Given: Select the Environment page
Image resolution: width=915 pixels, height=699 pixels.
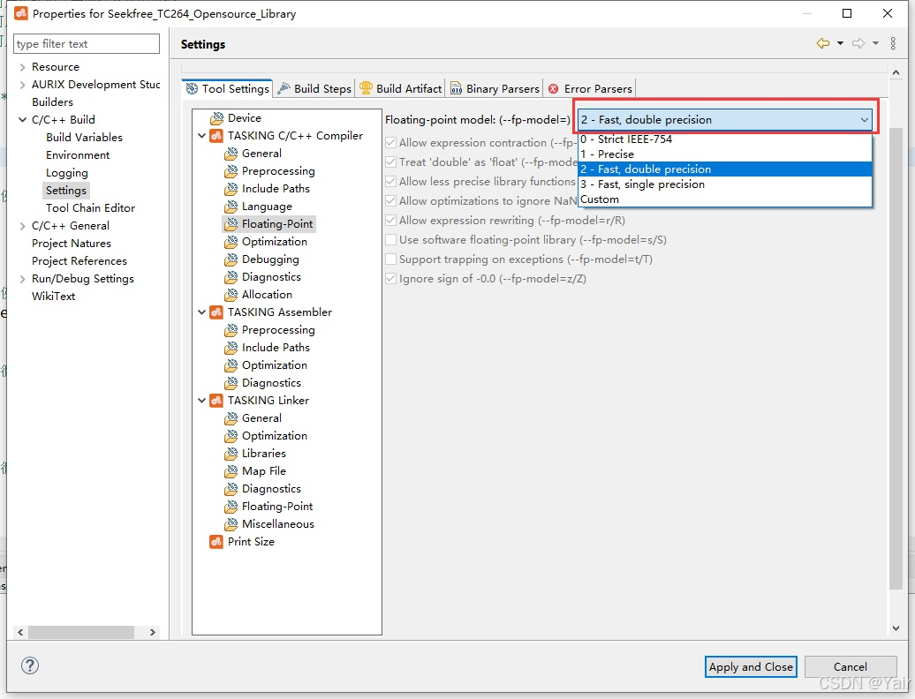Looking at the screenshot, I should click(78, 155).
